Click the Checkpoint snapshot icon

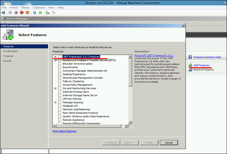point(47,13)
